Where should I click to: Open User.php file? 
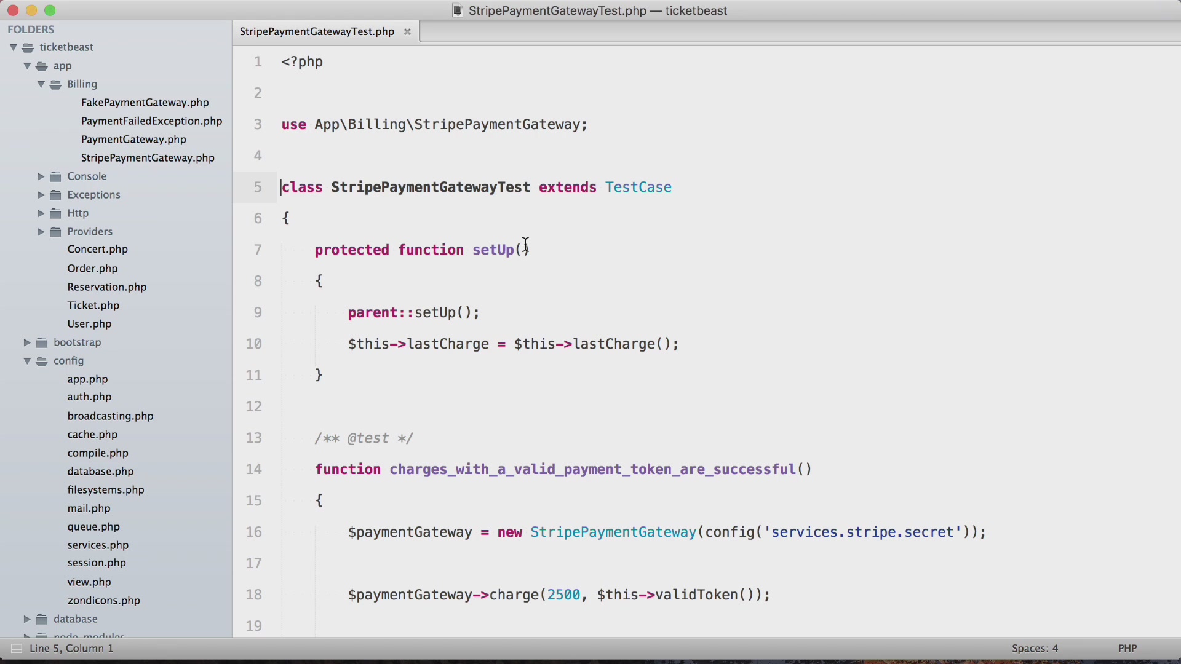pos(90,324)
